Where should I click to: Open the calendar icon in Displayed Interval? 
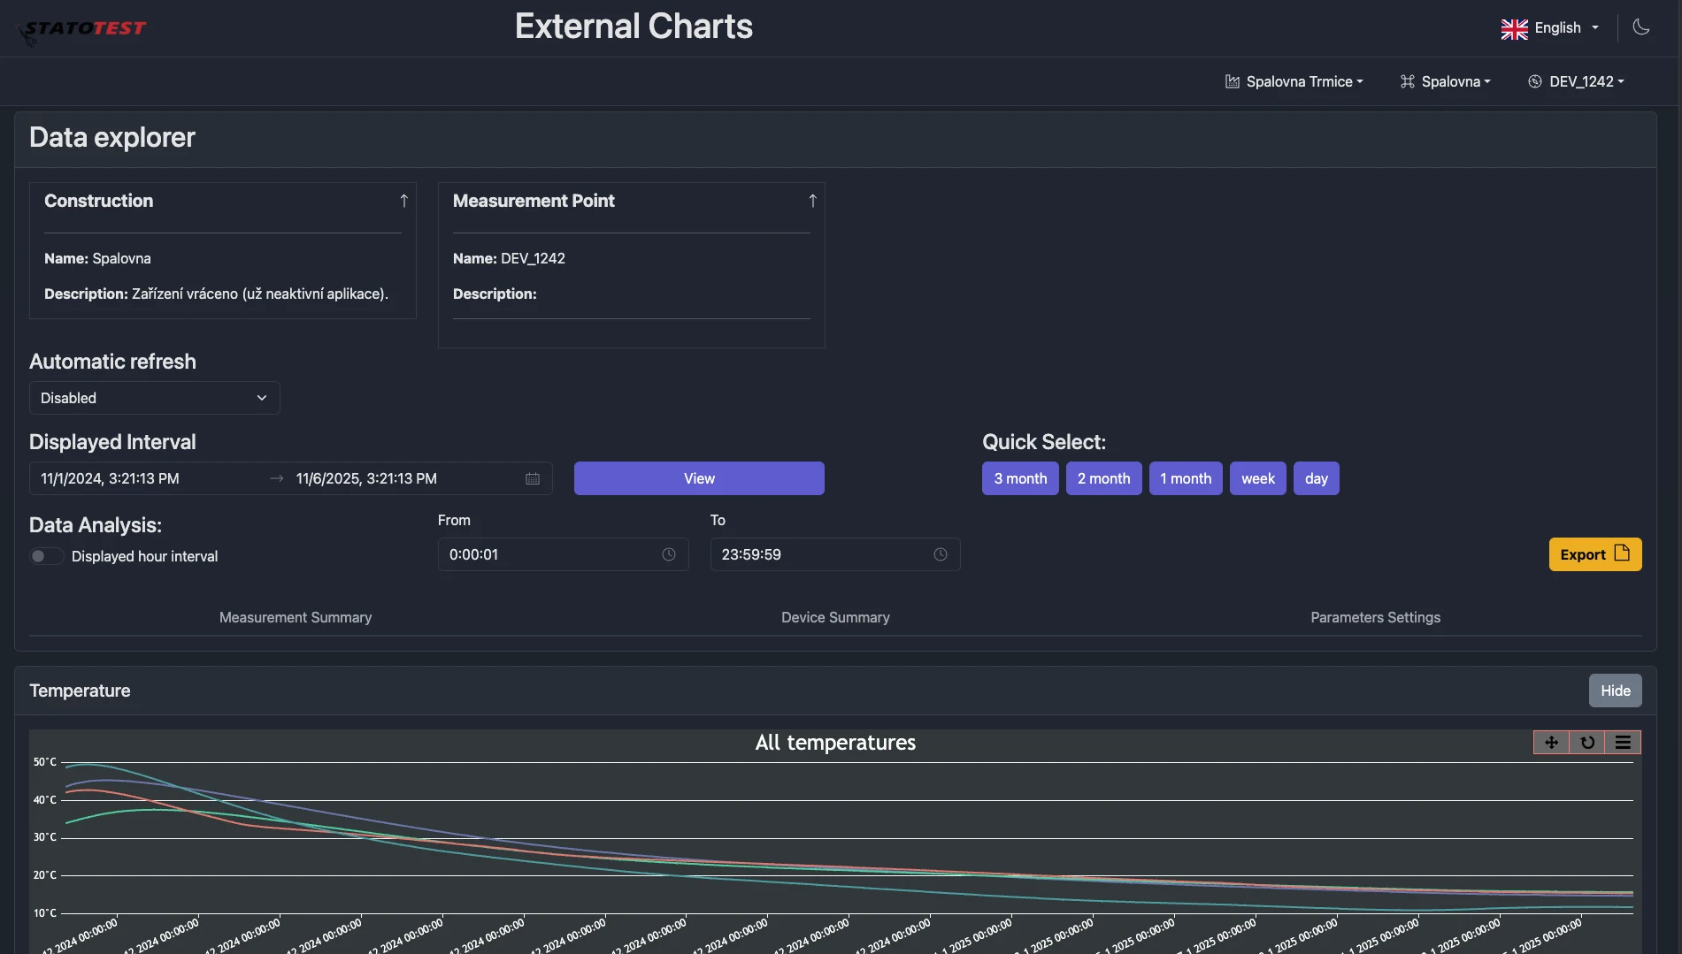pyautogui.click(x=533, y=478)
